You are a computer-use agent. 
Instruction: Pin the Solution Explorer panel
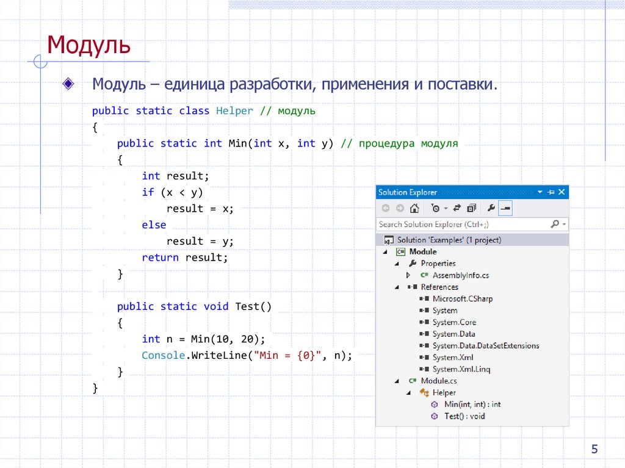551,192
